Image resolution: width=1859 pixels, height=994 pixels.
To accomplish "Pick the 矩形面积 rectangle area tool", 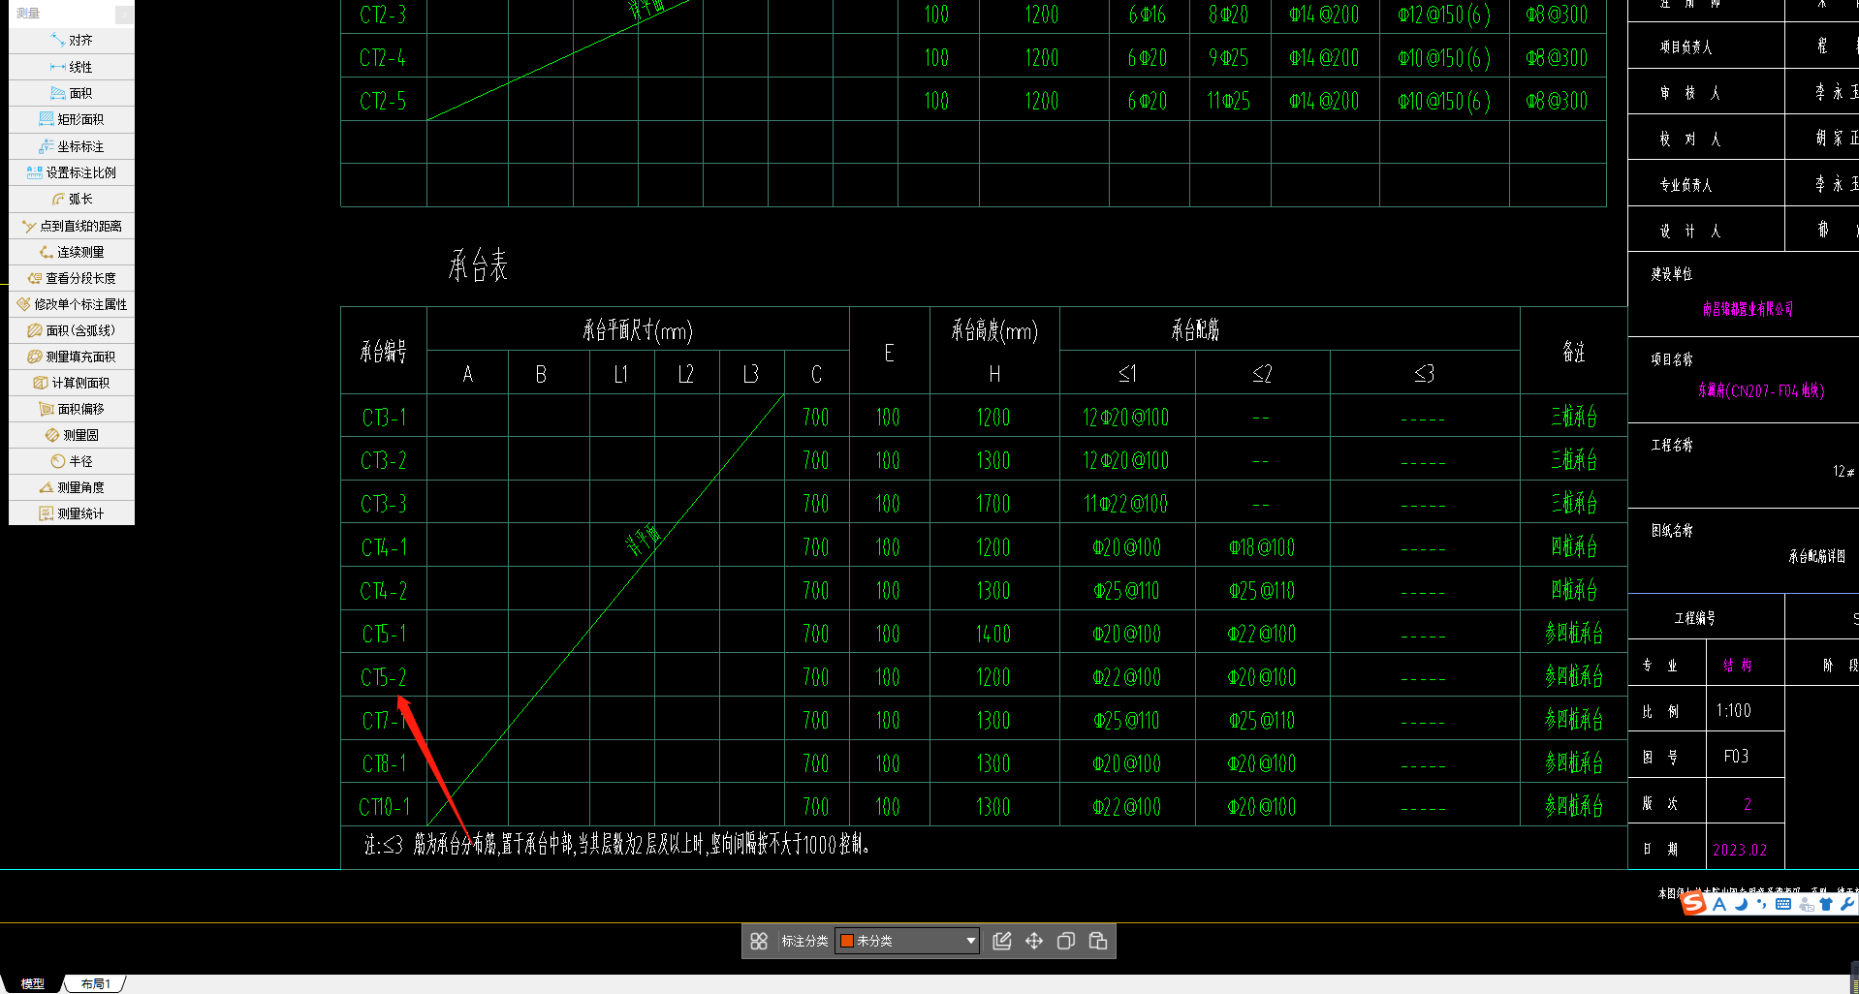I will (x=72, y=119).
